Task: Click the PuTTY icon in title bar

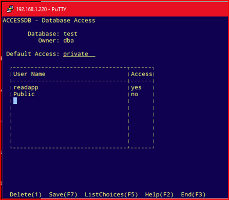Action: coord(10,9)
